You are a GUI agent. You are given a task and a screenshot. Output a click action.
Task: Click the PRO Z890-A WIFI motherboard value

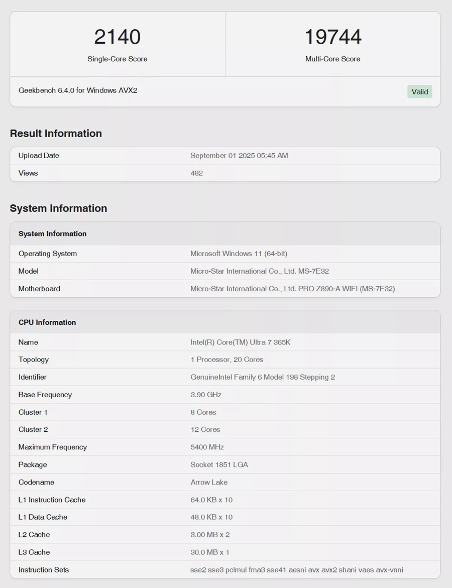[x=292, y=289]
